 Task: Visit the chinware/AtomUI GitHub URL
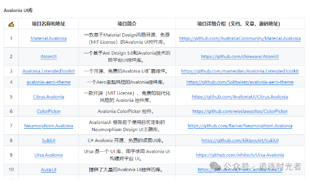(240, 57)
